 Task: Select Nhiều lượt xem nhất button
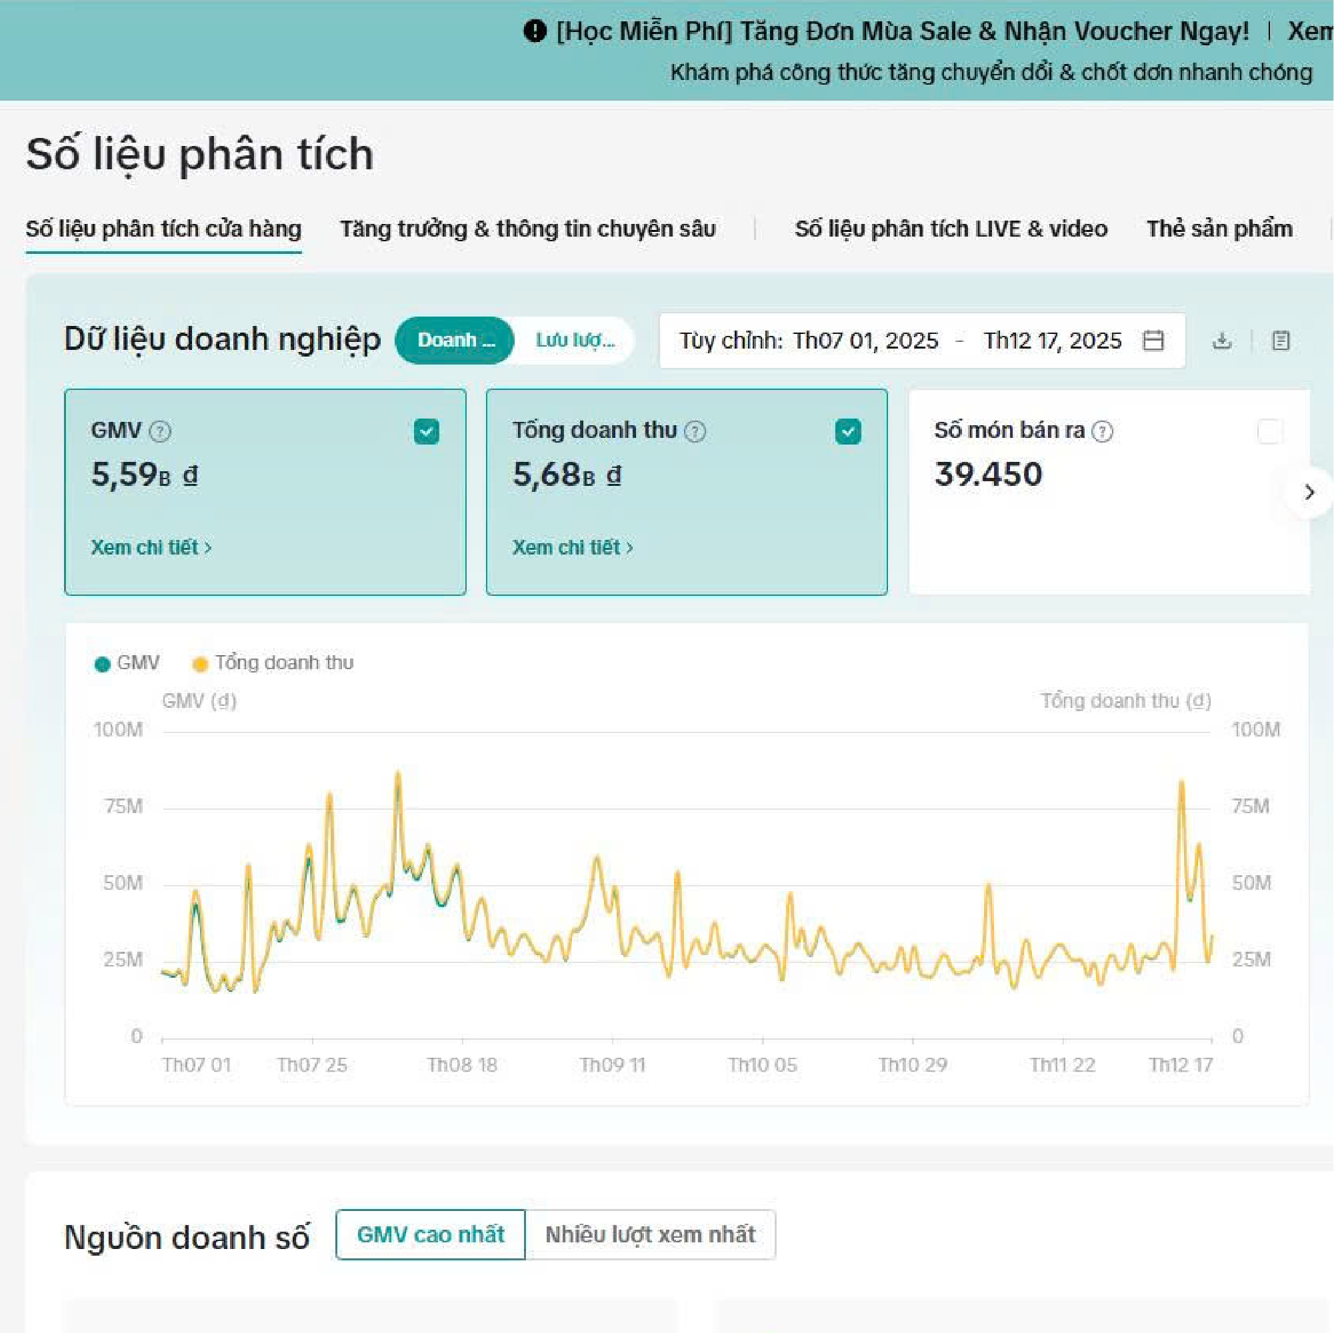click(650, 1234)
